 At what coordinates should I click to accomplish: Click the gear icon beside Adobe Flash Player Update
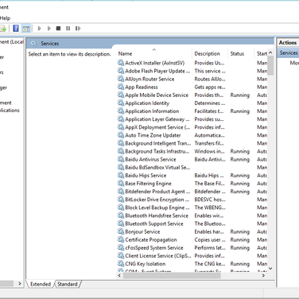pyautogui.click(x=121, y=71)
